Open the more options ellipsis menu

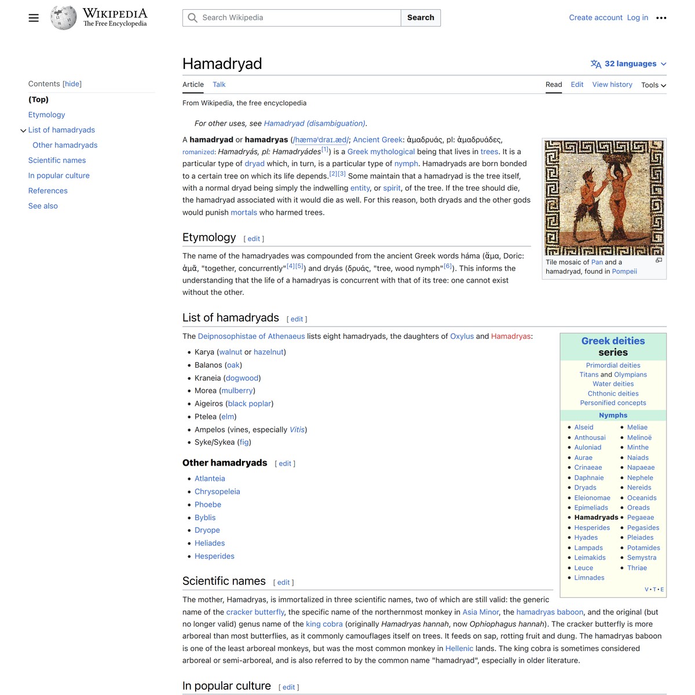[661, 18]
